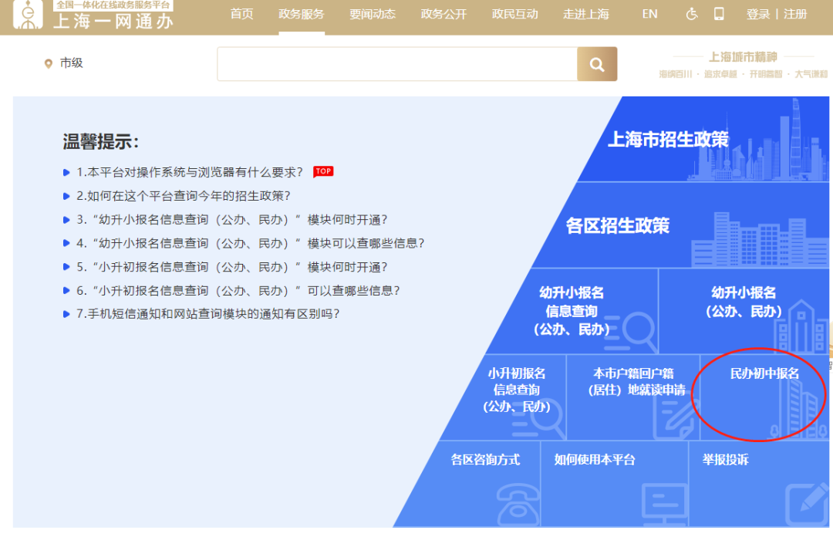The height and width of the screenshot is (537, 833).
Task: Open the 上海市招生政策 tile
Action: [x=704, y=140]
